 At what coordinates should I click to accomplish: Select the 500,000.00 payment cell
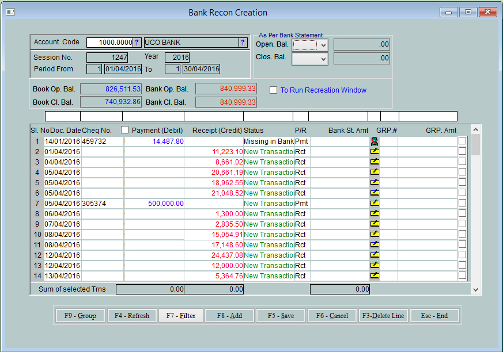tap(154, 204)
